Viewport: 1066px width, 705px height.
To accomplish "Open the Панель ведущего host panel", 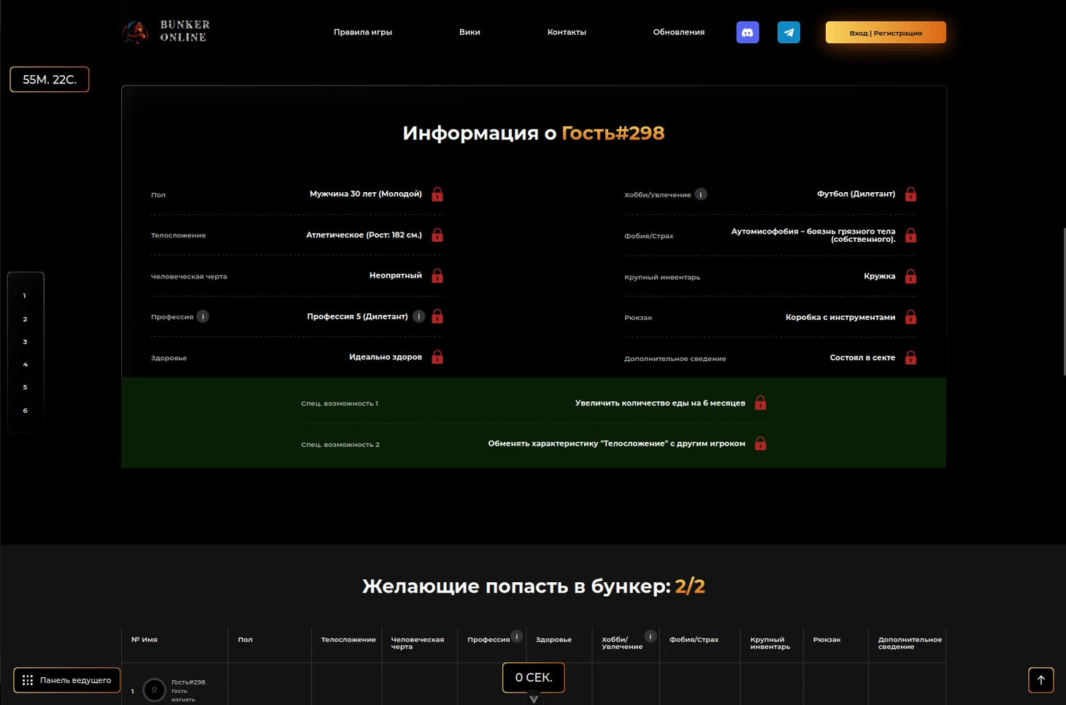I will point(67,680).
